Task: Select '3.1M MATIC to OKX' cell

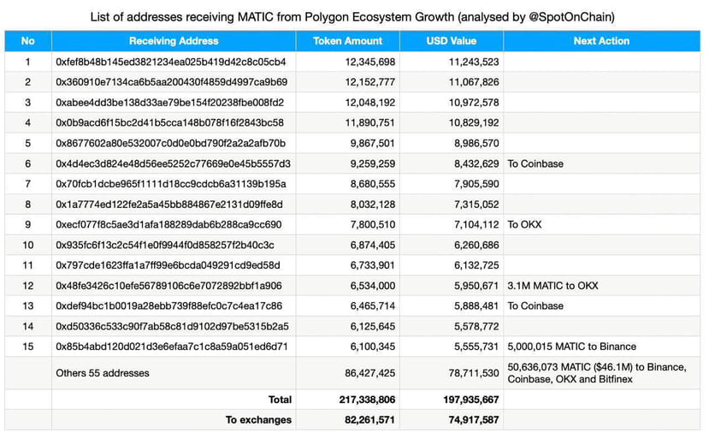Action: point(601,286)
